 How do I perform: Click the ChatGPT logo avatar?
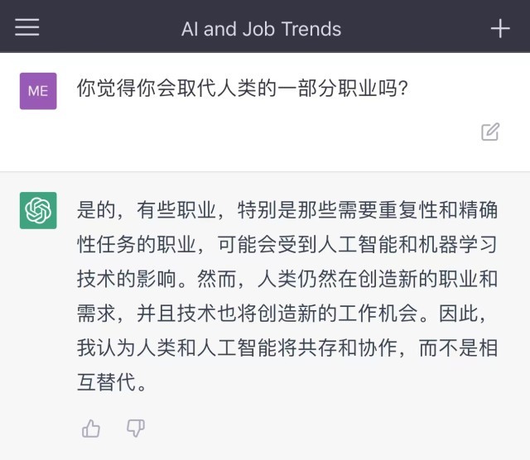pos(38,210)
